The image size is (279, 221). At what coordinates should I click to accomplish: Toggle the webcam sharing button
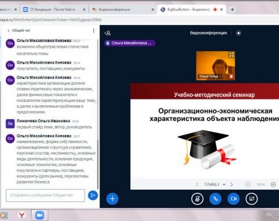coord(234,199)
